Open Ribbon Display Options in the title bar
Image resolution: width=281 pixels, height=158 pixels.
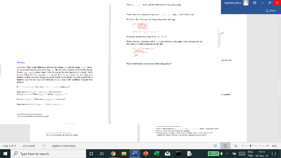255,3
